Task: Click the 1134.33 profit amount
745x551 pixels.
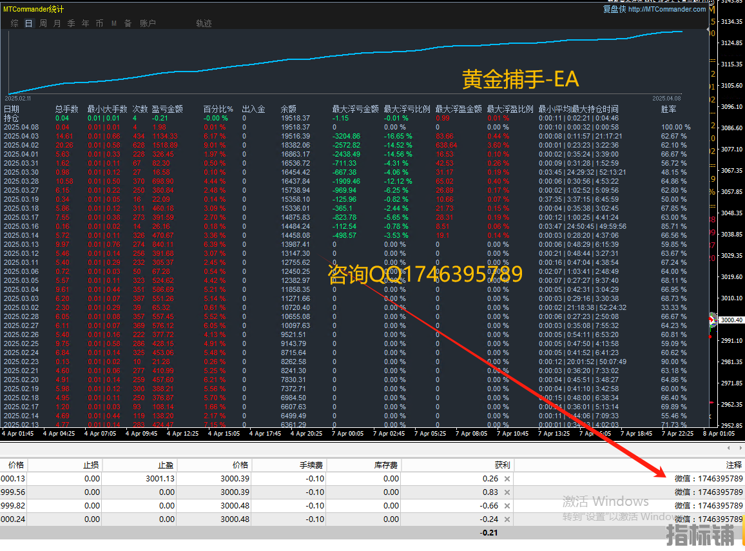Action: (165, 137)
